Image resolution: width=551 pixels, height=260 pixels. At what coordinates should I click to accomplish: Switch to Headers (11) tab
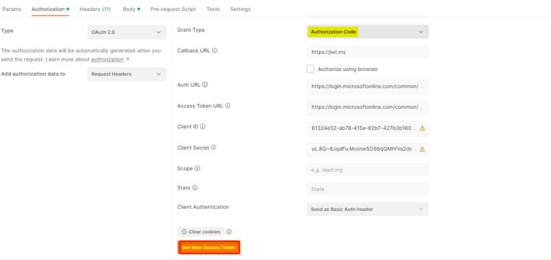pyautogui.click(x=95, y=9)
